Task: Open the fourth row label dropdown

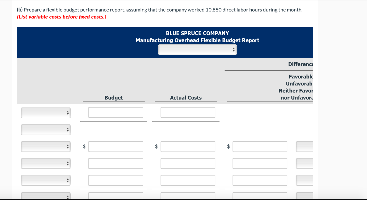Action: (46, 163)
